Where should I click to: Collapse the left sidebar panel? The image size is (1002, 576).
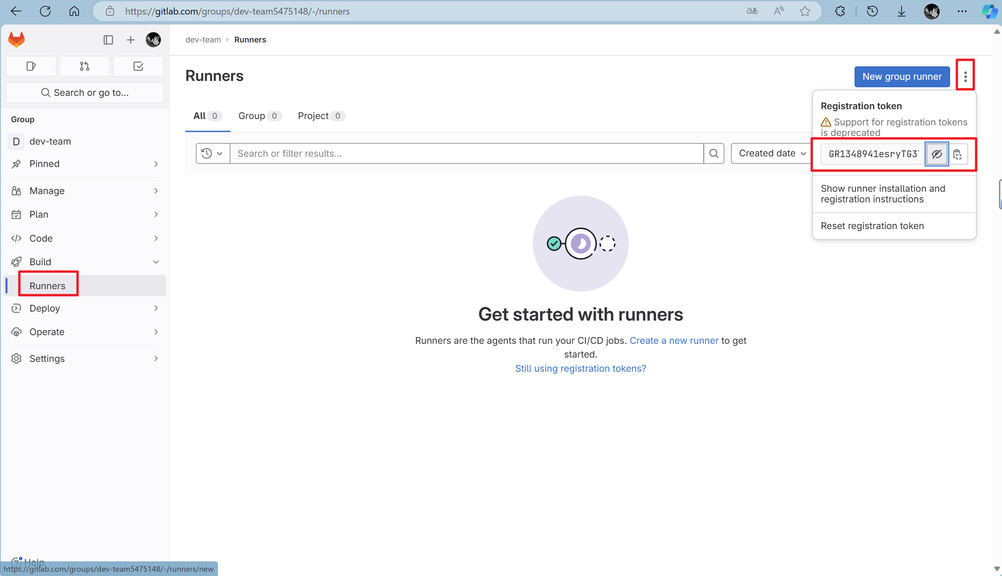click(x=108, y=40)
